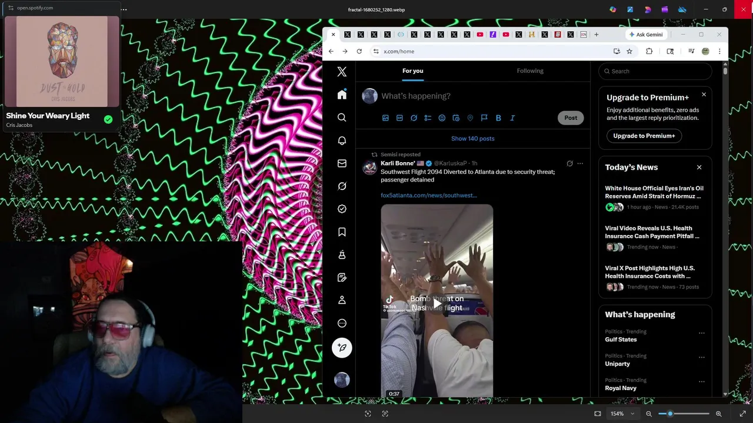Go back in the Chrome window
Screen dimensions: 753x423
tap(331, 51)
